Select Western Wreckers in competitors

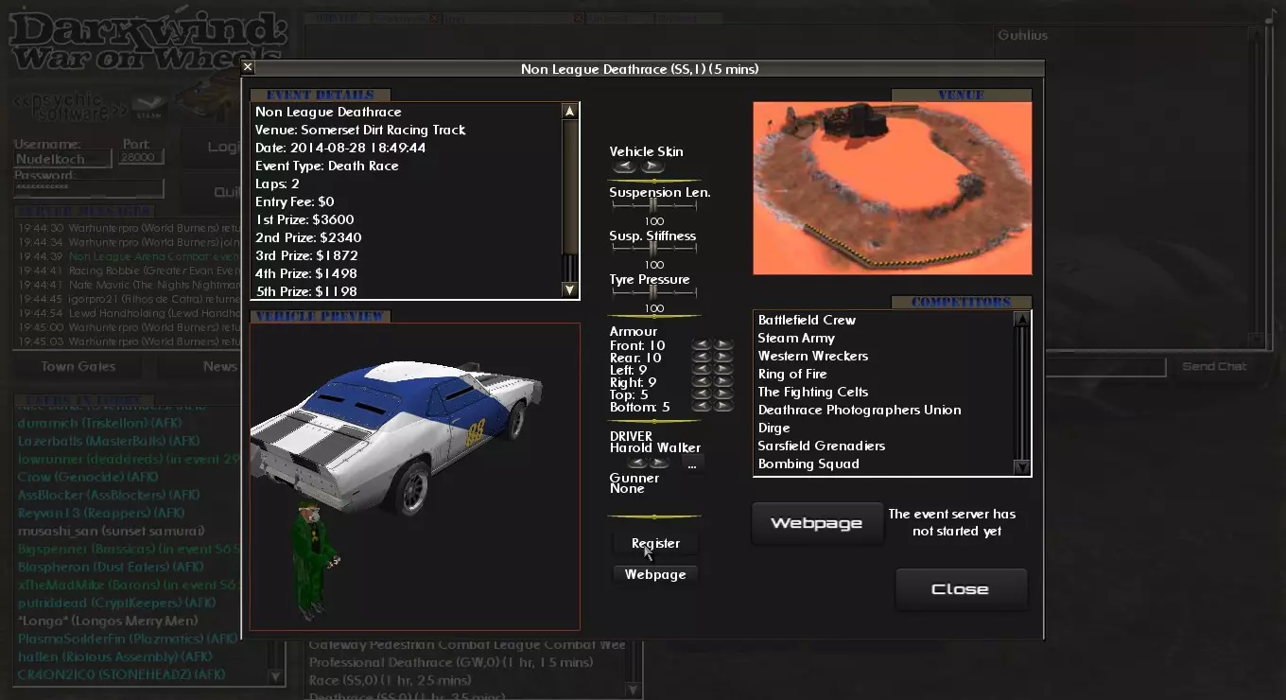tap(813, 356)
